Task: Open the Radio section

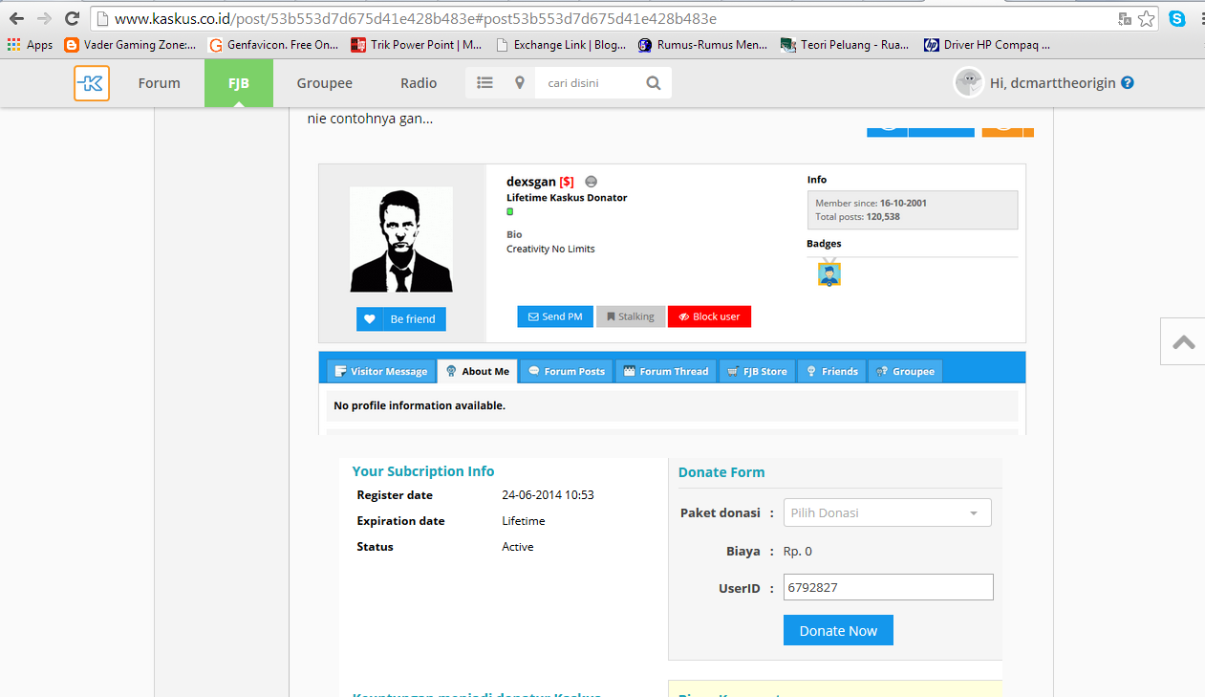Action: tap(419, 83)
